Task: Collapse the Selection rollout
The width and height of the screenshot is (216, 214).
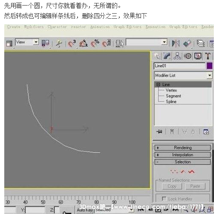Action: click(183, 162)
